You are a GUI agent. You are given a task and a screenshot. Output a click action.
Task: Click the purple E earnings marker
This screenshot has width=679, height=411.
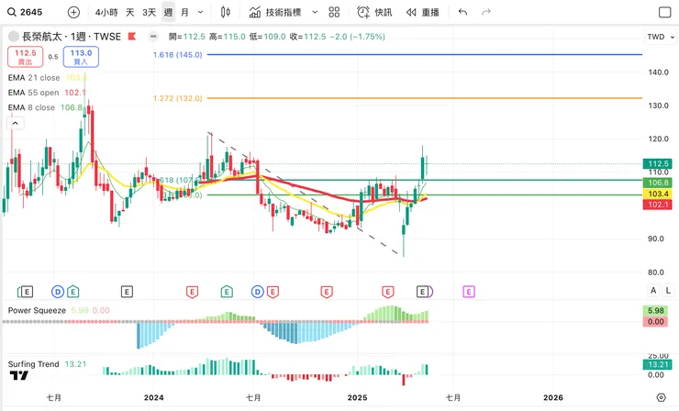[x=469, y=292]
